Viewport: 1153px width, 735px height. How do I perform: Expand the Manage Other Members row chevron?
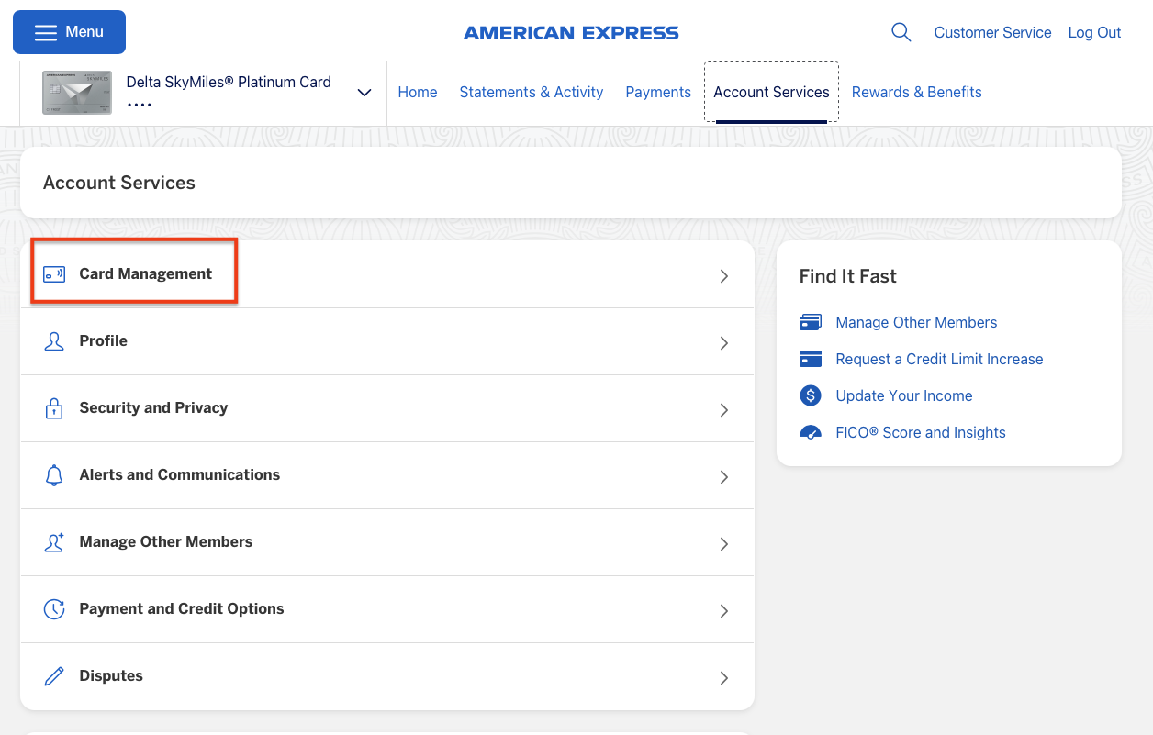pyautogui.click(x=724, y=544)
